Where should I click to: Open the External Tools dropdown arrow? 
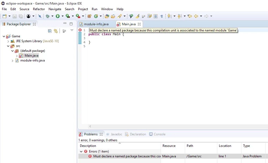click(x=83, y=16)
